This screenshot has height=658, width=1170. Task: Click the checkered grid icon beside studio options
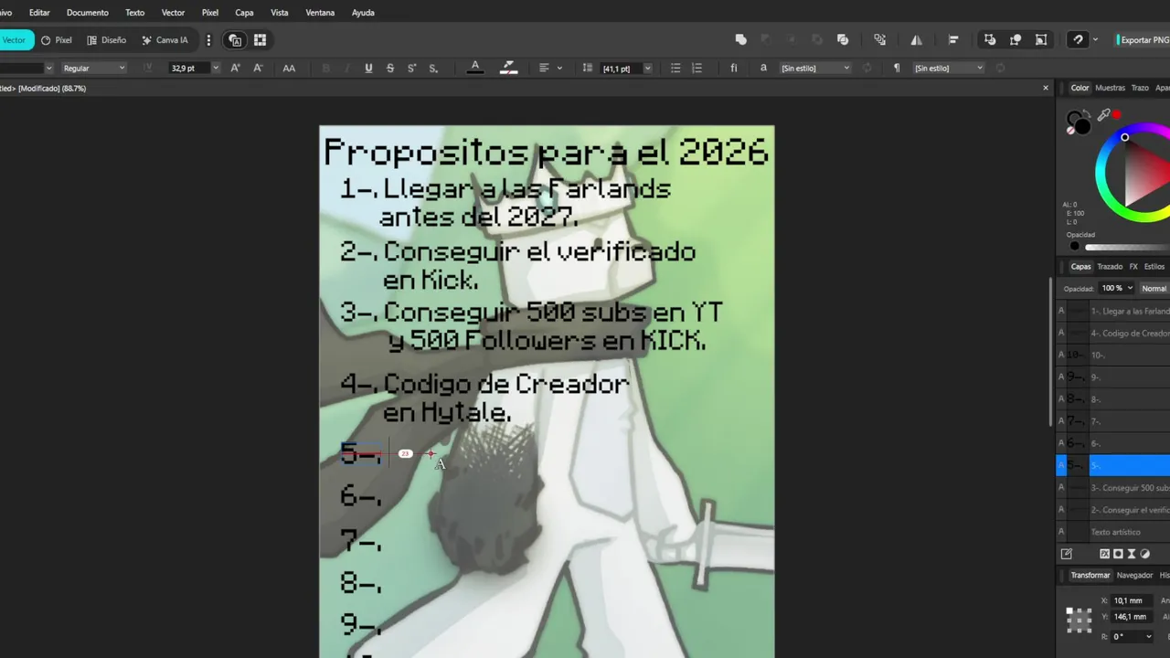click(x=260, y=40)
